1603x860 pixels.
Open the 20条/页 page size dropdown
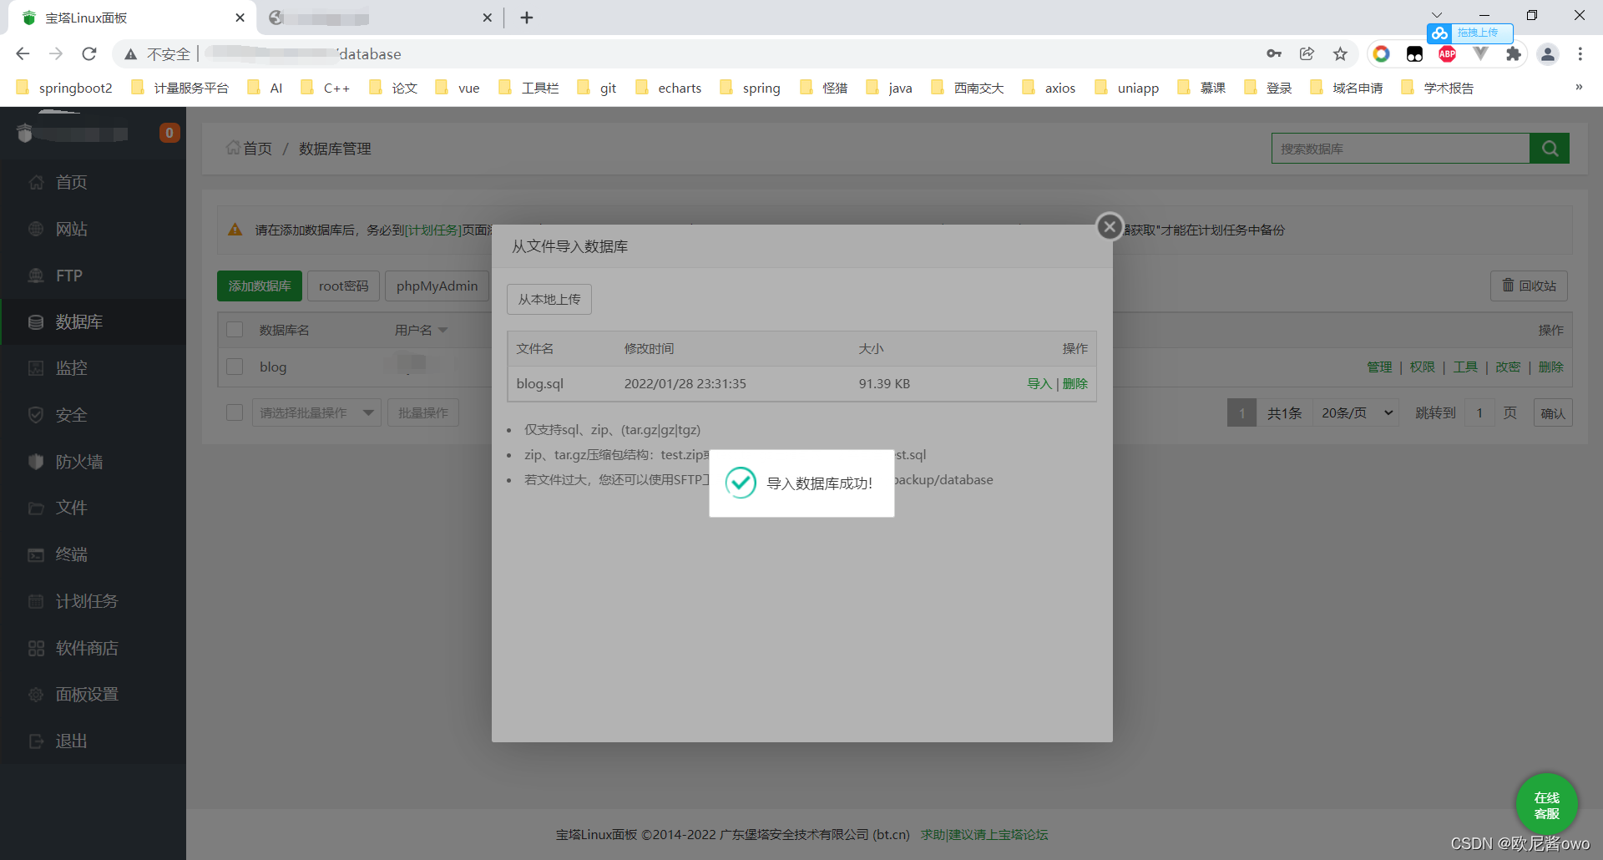[x=1357, y=412]
